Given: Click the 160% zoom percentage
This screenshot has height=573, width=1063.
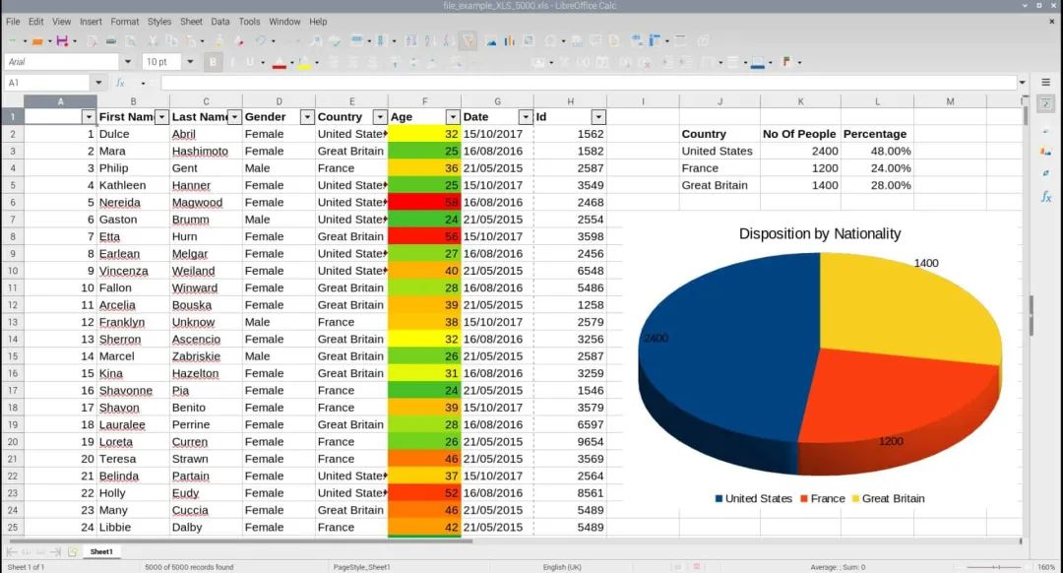Looking at the screenshot, I should 1046,567.
